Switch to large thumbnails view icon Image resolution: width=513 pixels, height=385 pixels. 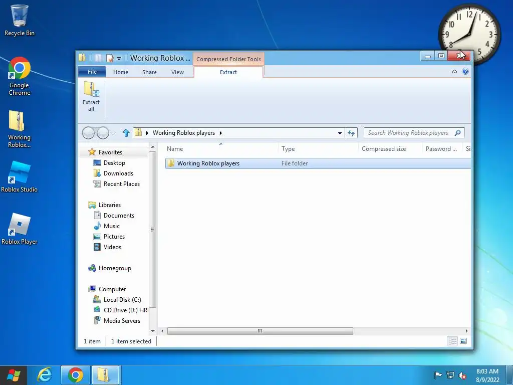pos(463,341)
